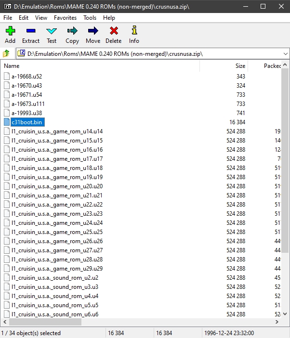Select l1_cruisin_u.s.a._game_rom_u26.u26
Screen dimensions: 290x338
57,241
